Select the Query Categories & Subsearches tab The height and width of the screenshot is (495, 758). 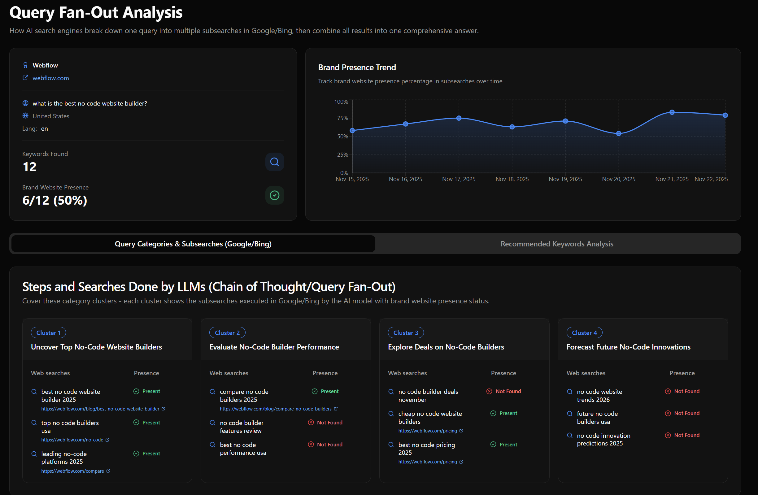(x=193, y=244)
